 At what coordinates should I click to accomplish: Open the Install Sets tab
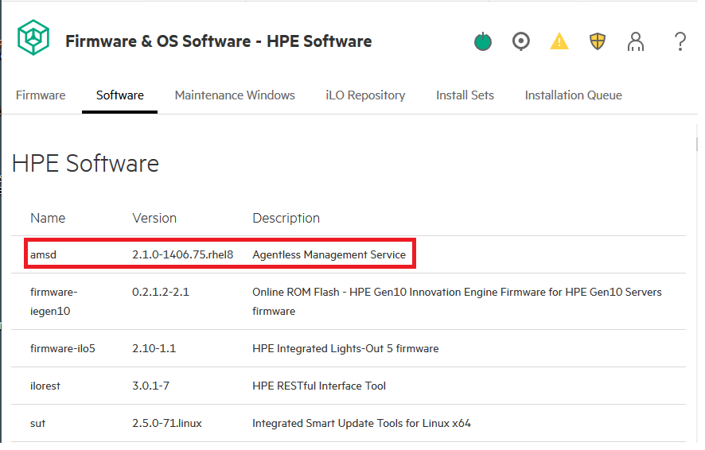pyautogui.click(x=465, y=95)
